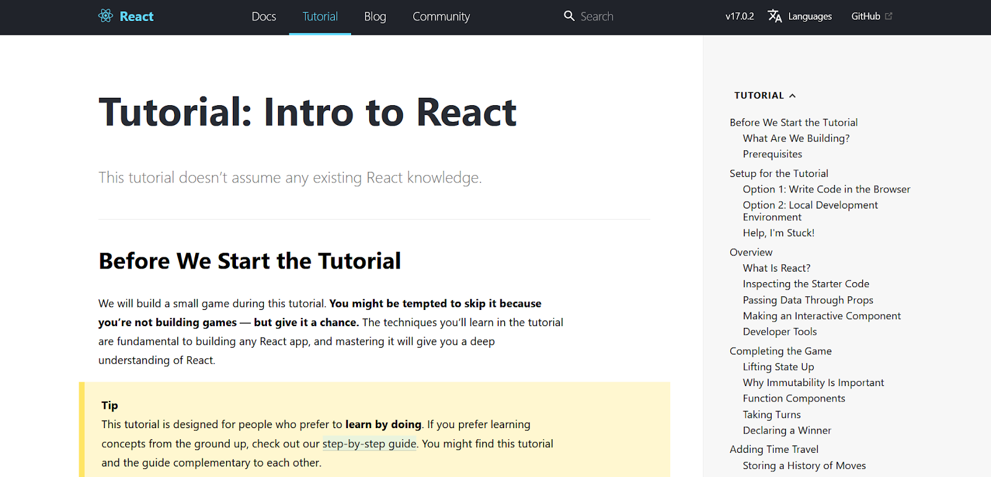Jump to Taking Turns
991x477 pixels.
(772, 415)
